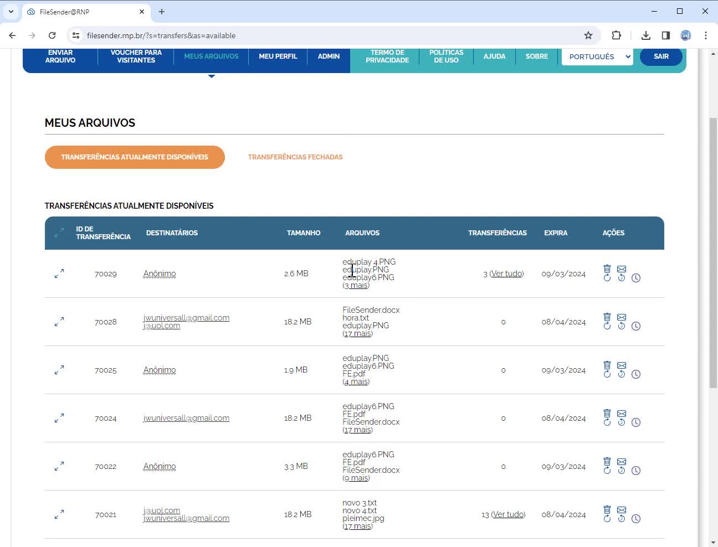
Task: Click the page vertical scrollbar thumb
Action: click(x=714, y=252)
